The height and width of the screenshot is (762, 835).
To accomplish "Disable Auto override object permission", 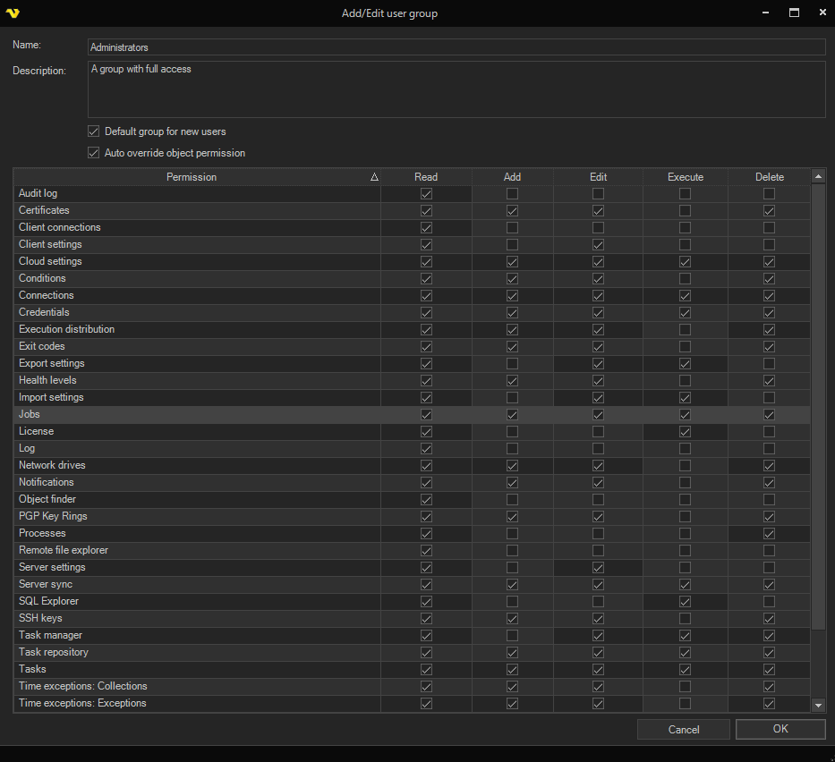I will pos(93,153).
